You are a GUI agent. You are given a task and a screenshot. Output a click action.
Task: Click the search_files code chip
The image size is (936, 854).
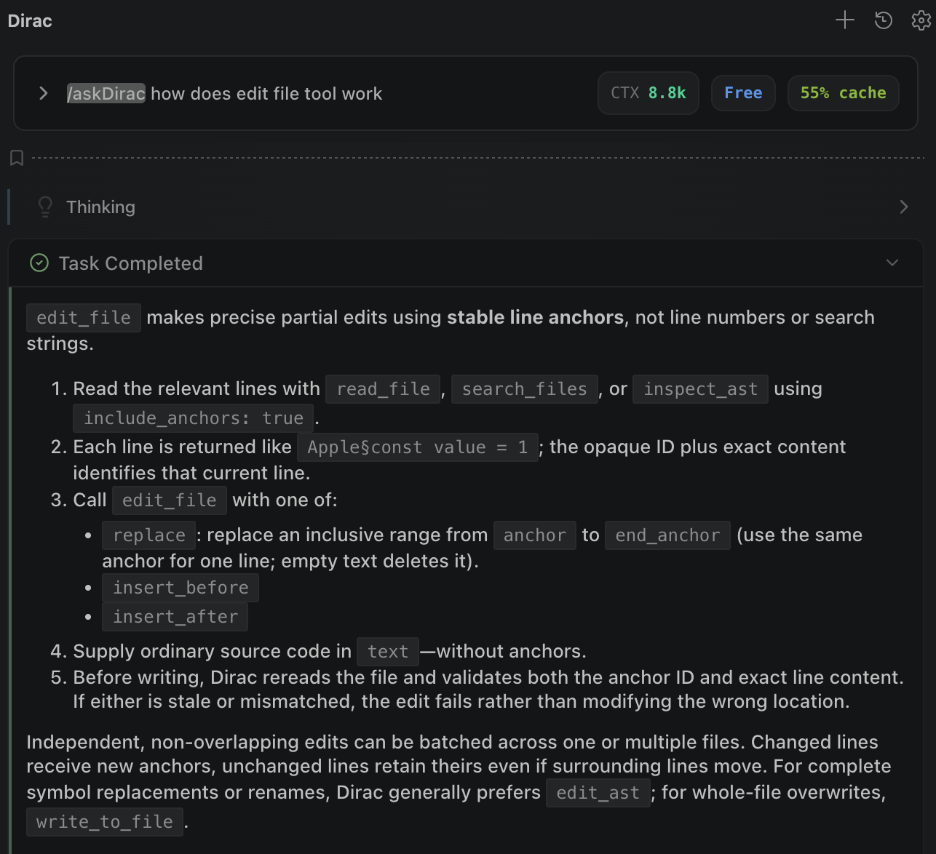pyautogui.click(x=525, y=389)
